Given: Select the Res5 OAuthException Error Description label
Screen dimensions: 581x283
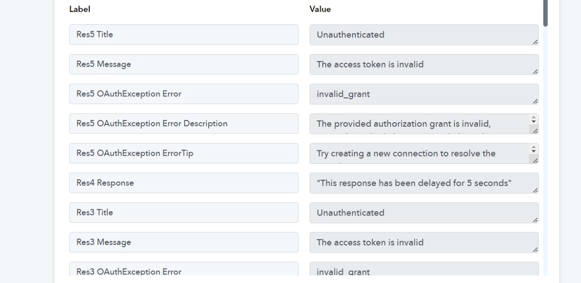Looking at the screenshot, I should (184, 124).
